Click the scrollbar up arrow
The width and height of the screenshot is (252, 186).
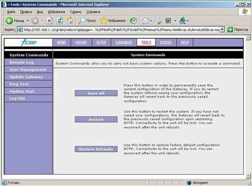click(248, 38)
